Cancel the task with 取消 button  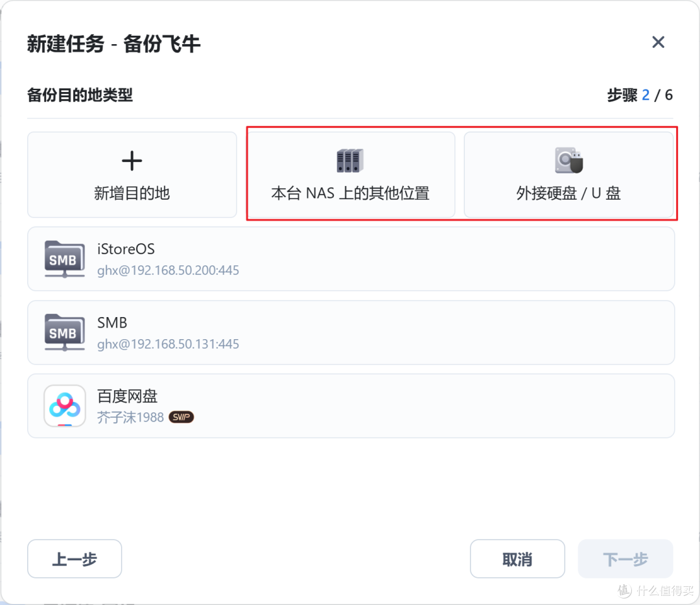517,558
